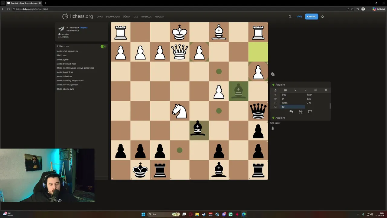The width and height of the screenshot is (387, 218).
Task: Add page to favorites with star icon
Action: [353, 9]
